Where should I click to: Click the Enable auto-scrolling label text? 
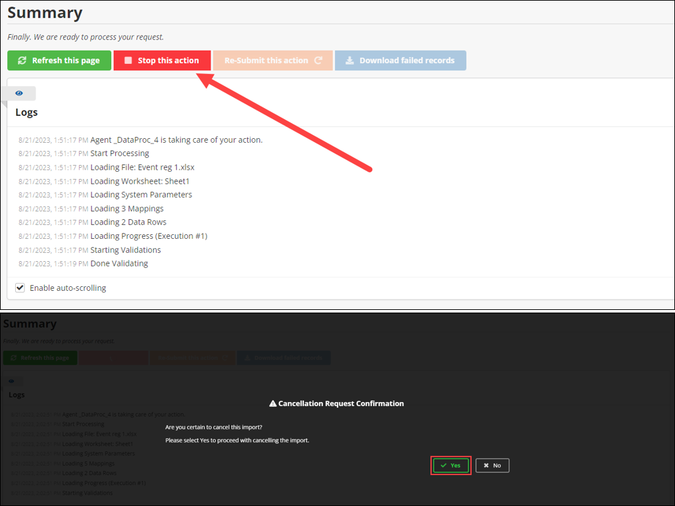[68, 288]
